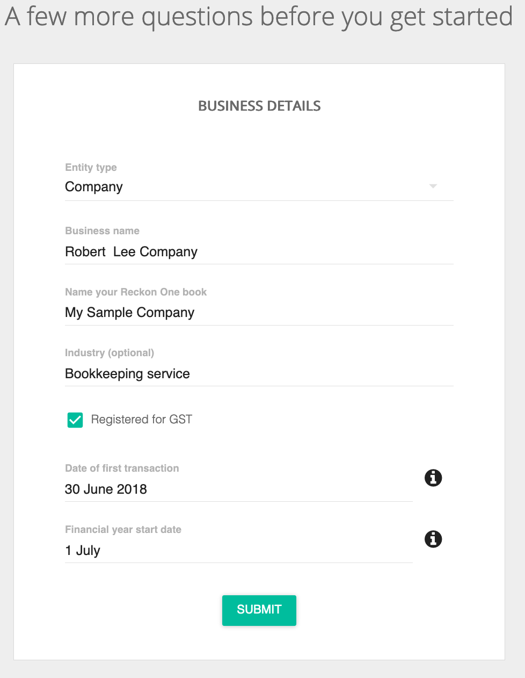Click the 'Entity type' field label

(91, 167)
